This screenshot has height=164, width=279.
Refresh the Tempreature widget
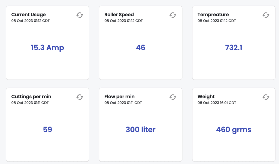pyautogui.click(x=266, y=15)
